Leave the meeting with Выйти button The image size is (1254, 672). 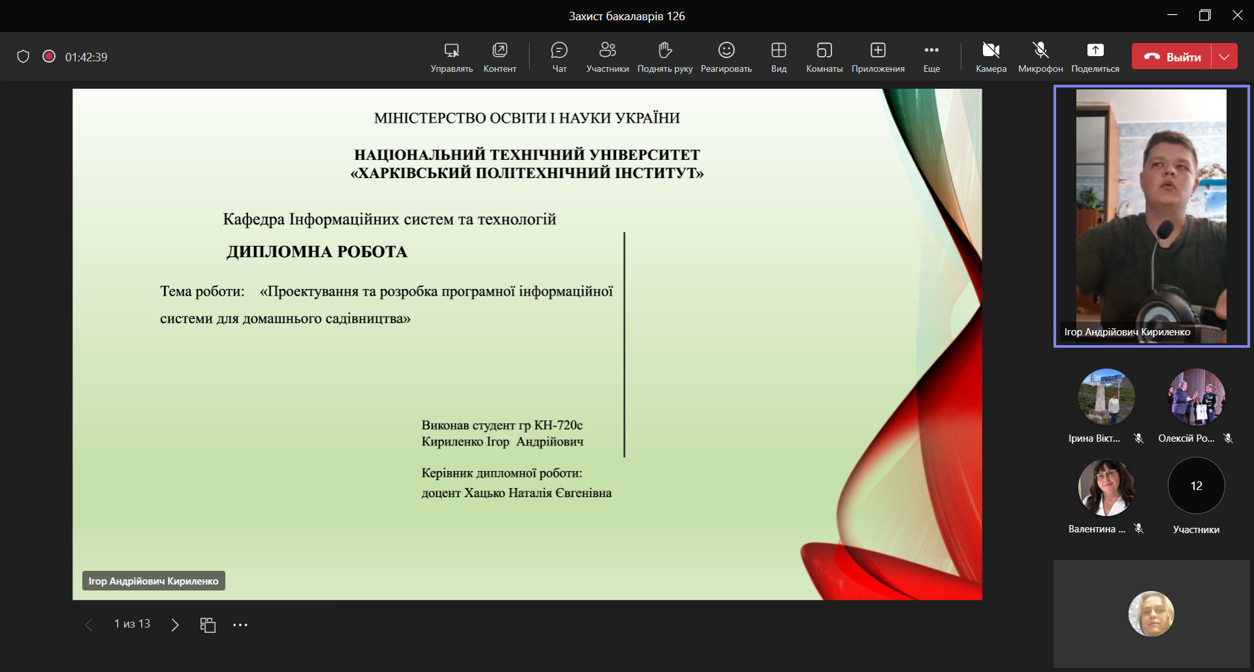(x=1172, y=57)
